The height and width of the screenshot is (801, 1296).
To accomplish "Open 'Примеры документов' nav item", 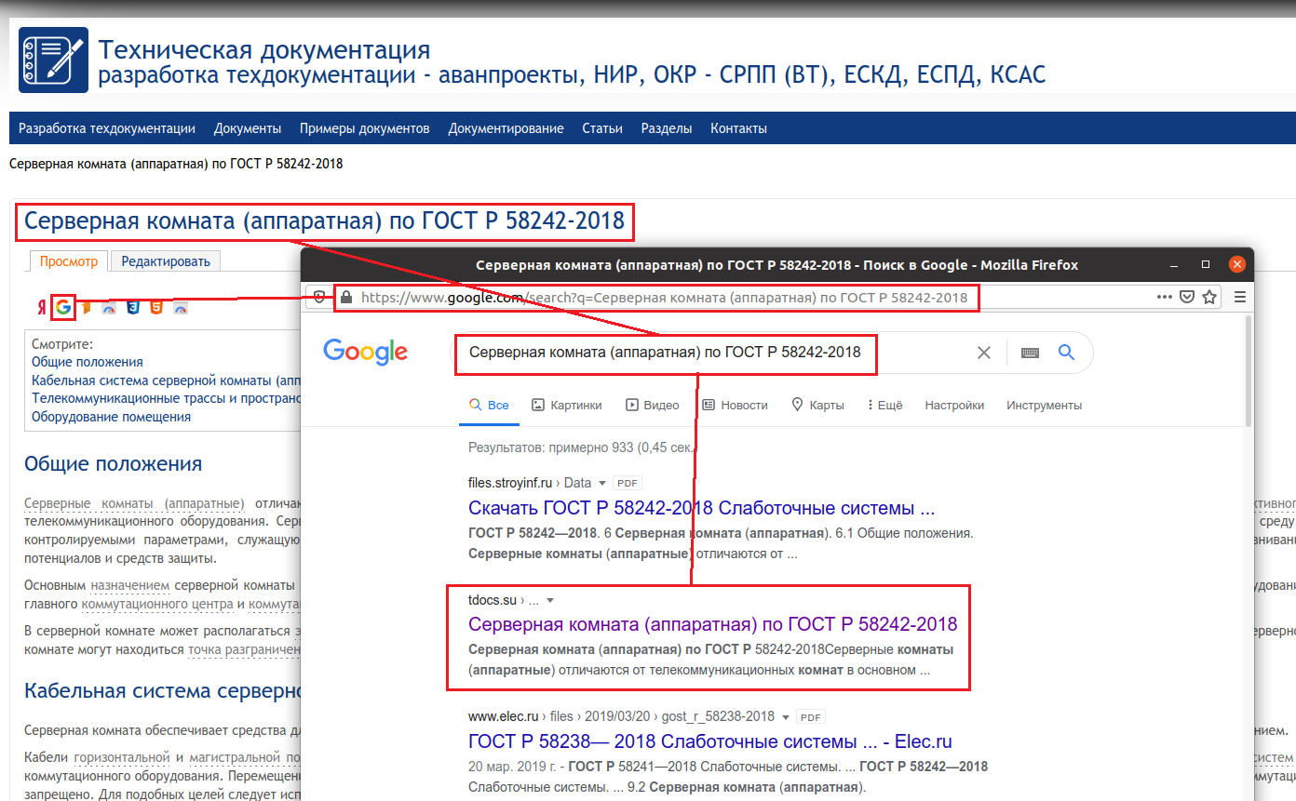I will (365, 128).
